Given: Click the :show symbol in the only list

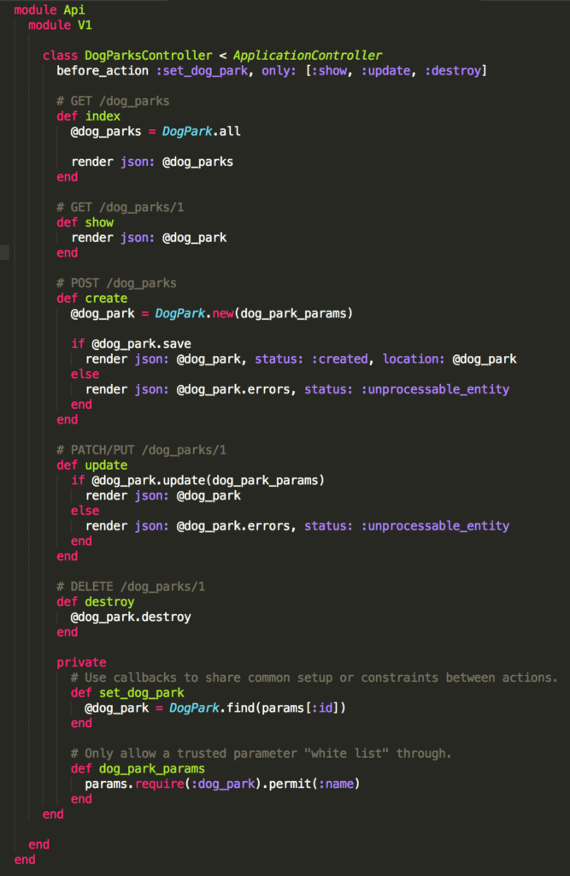Looking at the screenshot, I should (329, 71).
